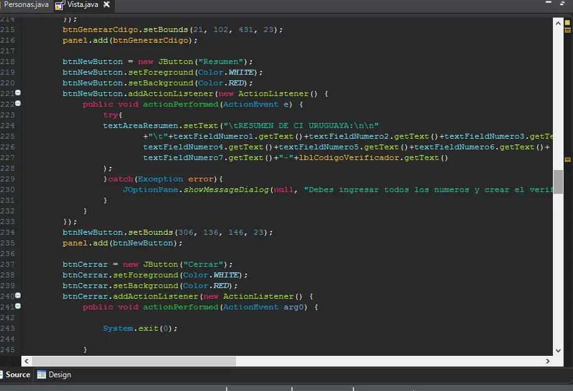Screen dimensions: 573x391
Task: Click vertical scrollbar down arrow
Action: click(558, 350)
